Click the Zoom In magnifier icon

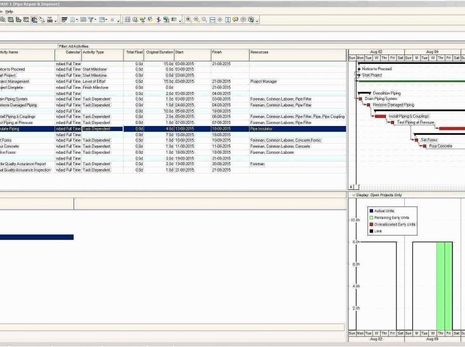tap(188, 20)
